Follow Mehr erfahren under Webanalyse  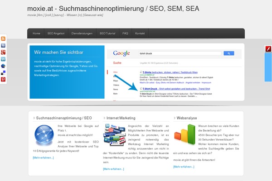[184, 167]
